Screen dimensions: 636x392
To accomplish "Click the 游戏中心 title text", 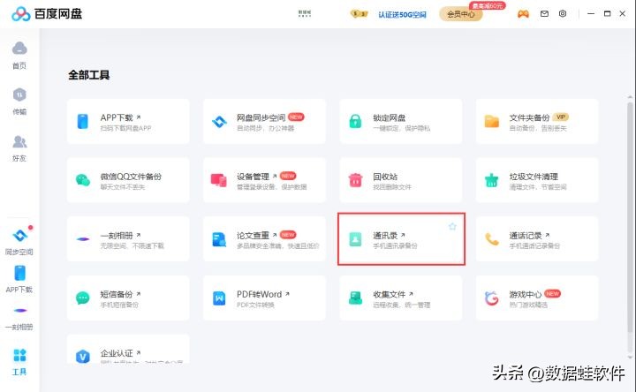I will click(526, 294).
